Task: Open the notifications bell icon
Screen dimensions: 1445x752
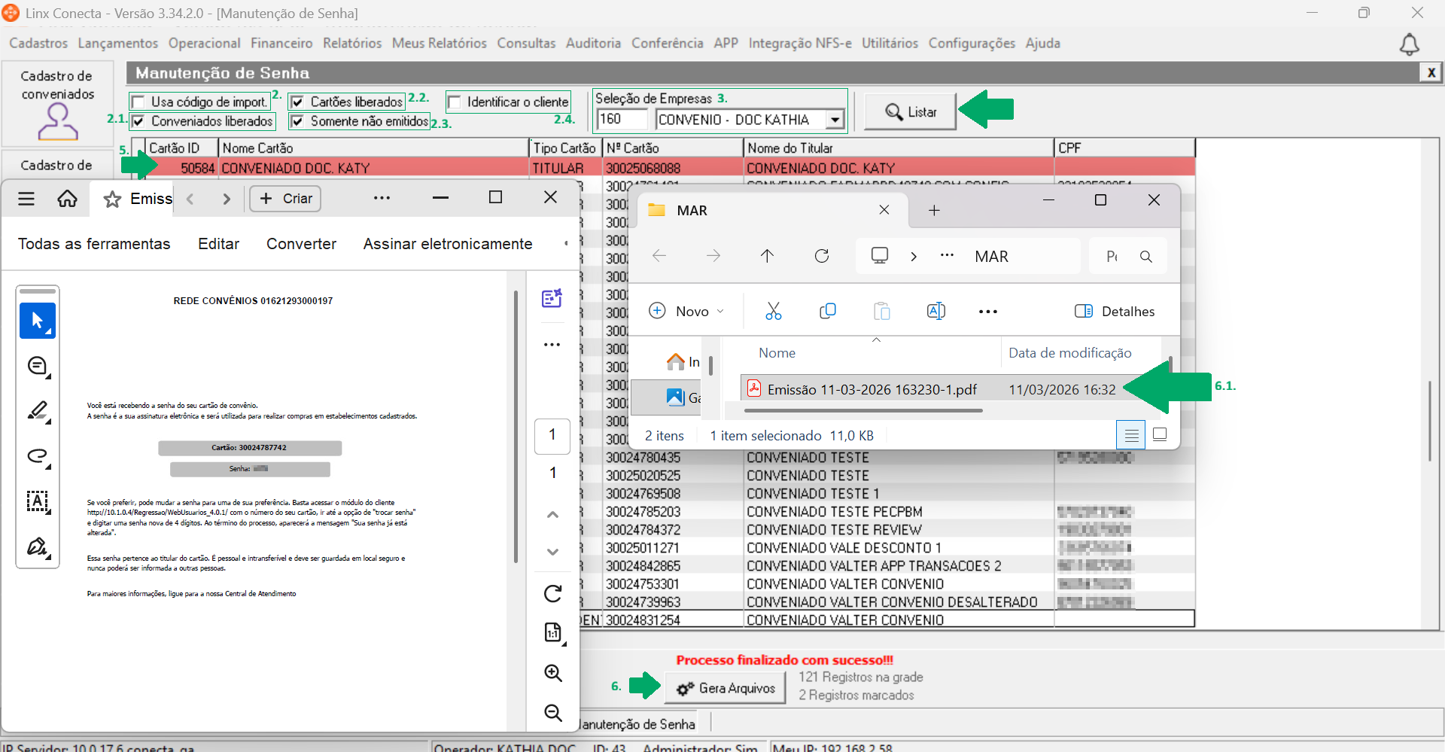Action: [1409, 45]
